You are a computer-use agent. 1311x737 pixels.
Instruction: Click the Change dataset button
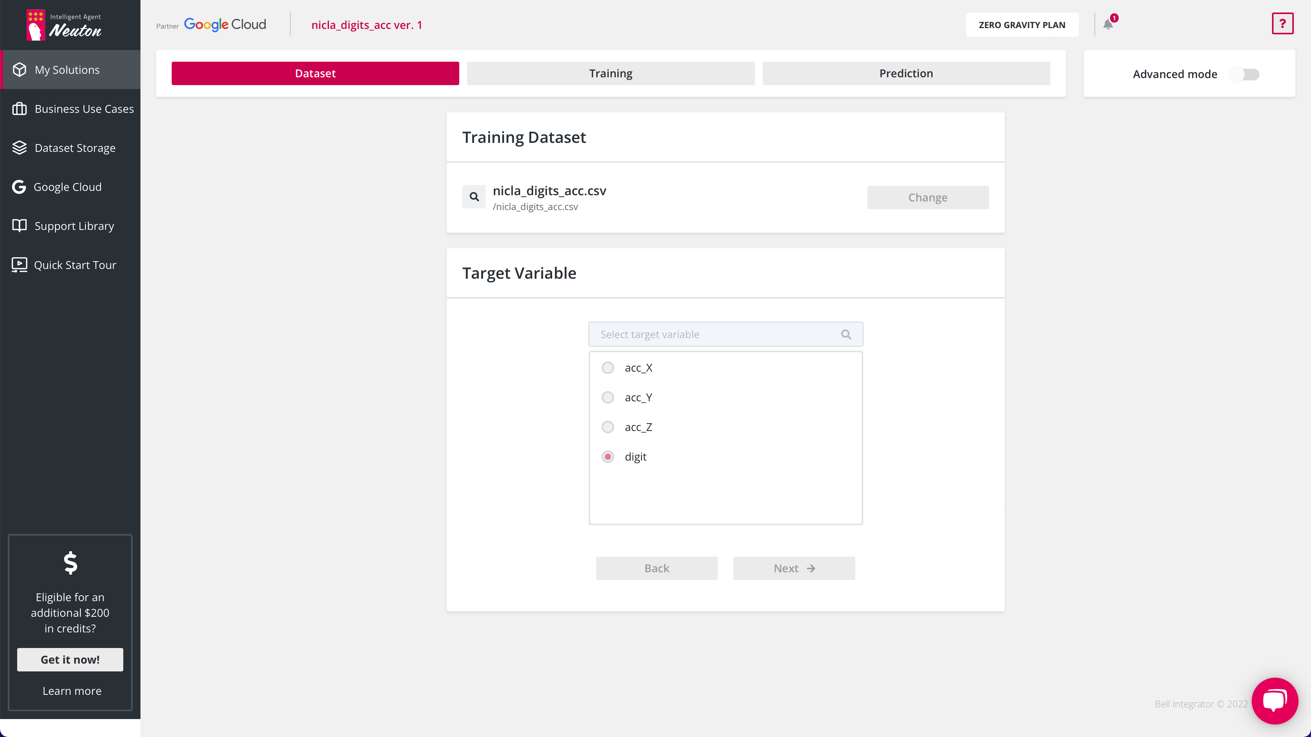tap(927, 198)
